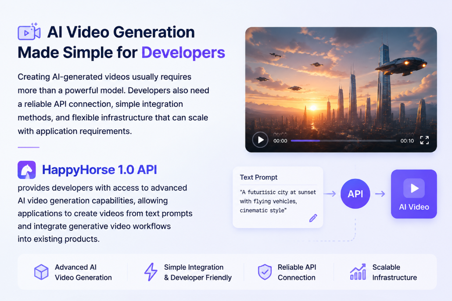Click the "Advanced AI Video Generation" feature text
Viewport: 452px width, 301px height.
coord(83,272)
